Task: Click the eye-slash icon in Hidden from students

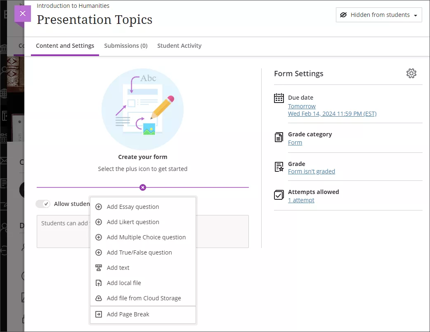Action: click(344, 15)
